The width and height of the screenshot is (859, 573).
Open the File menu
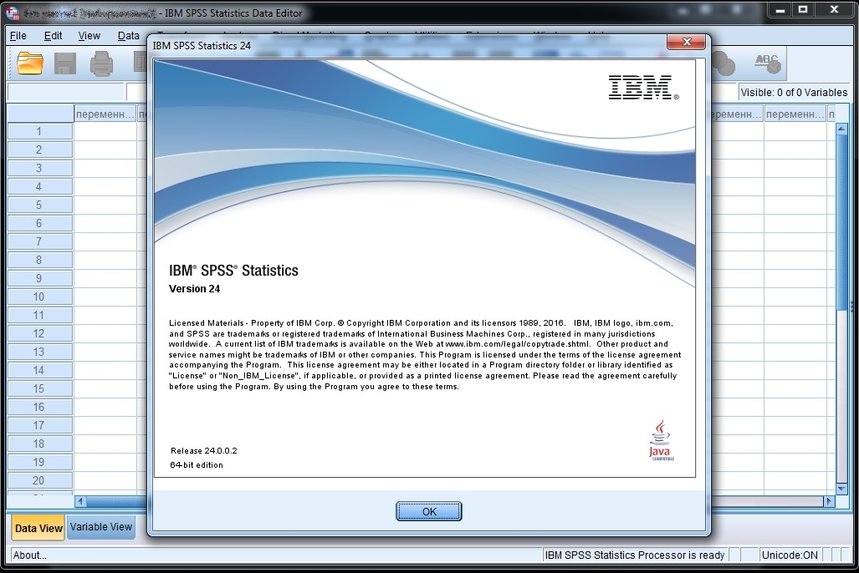[18, 36]
